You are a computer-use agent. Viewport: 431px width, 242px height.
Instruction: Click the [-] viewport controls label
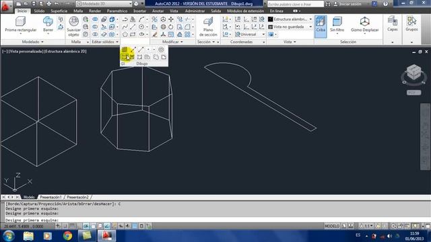pos(5,51)
